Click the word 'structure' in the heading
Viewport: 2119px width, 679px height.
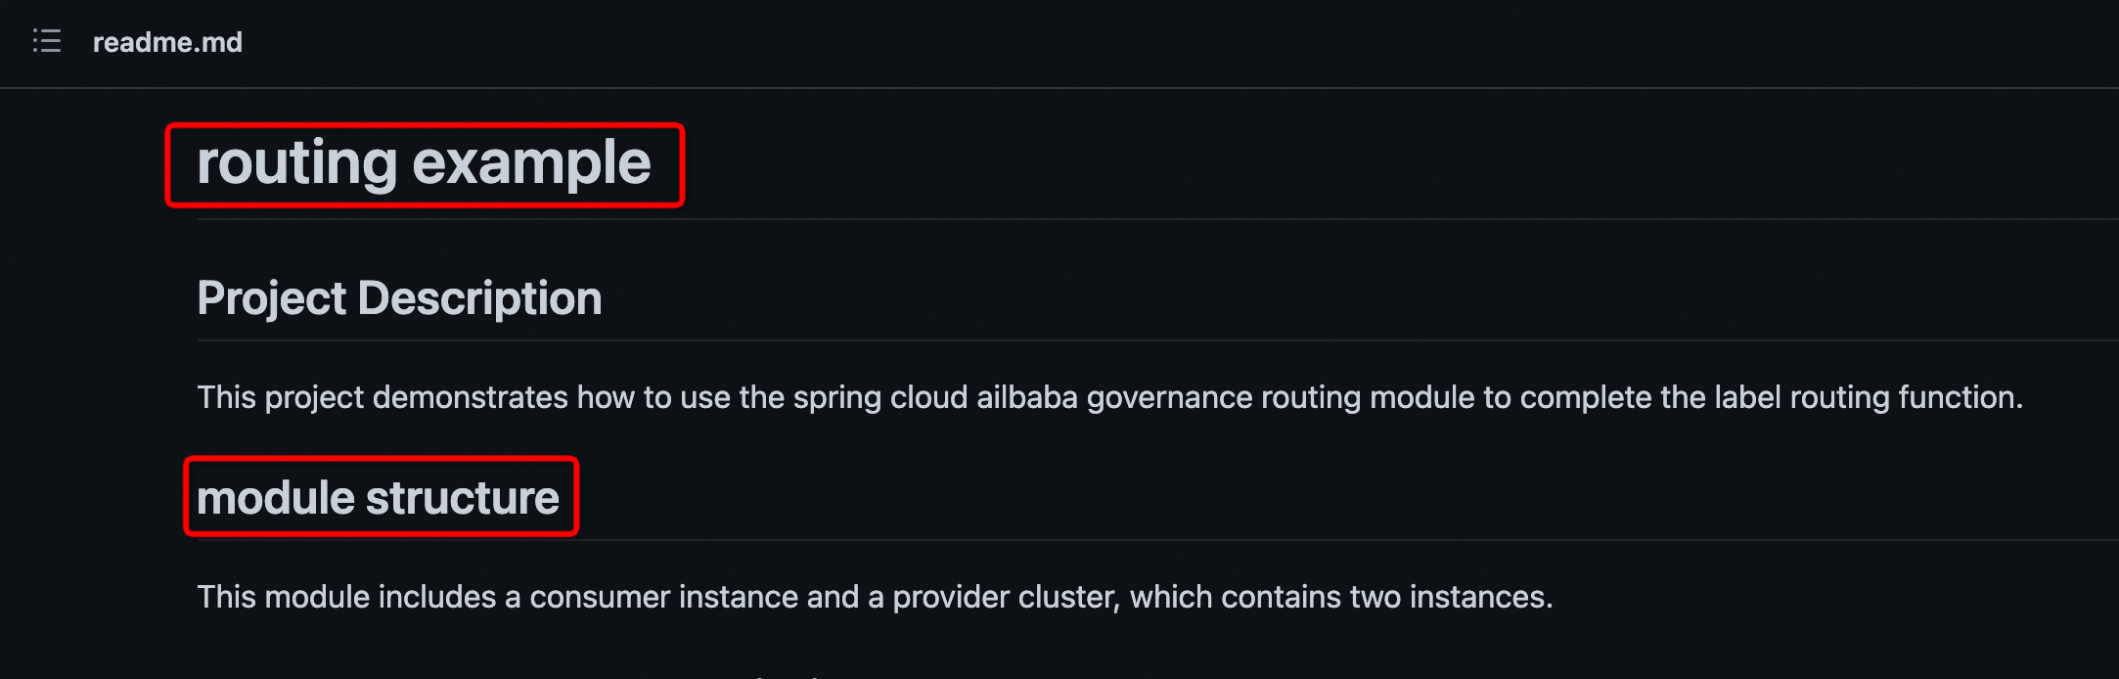[463, 498]
